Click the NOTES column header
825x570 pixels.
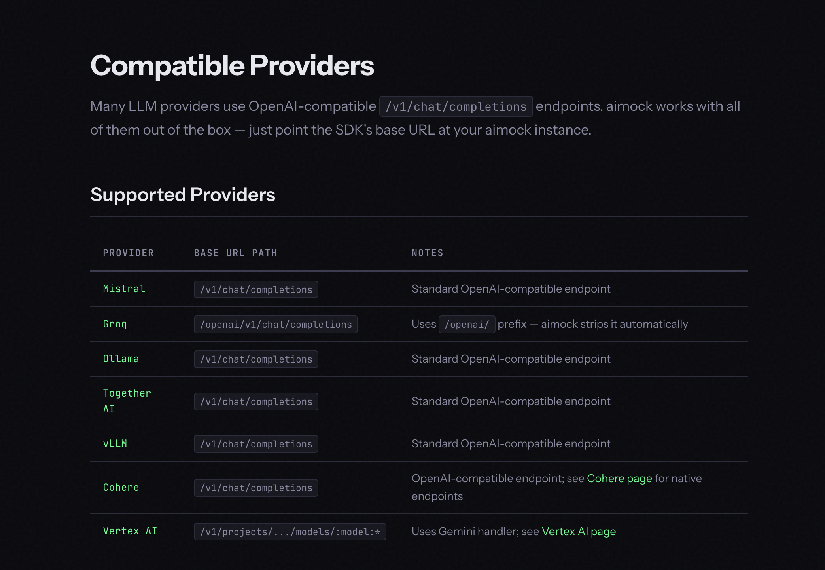(427, 253)
